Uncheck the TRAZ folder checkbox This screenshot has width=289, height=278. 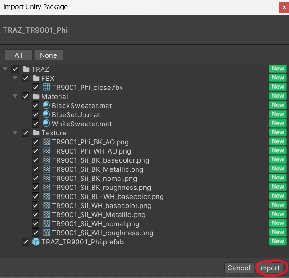[15, 69]
